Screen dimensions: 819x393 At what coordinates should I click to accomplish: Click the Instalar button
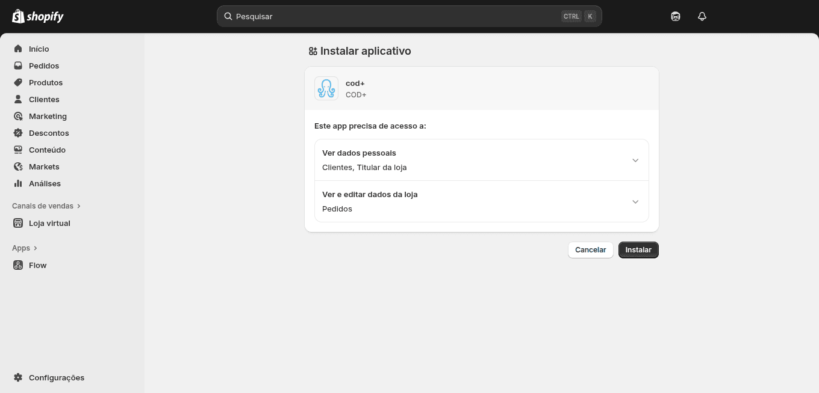point(638,249)
